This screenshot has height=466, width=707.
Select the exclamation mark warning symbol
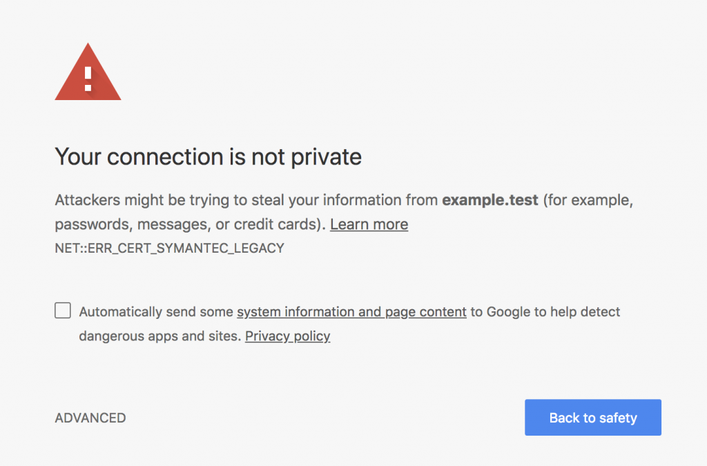[x=88, y=79]
